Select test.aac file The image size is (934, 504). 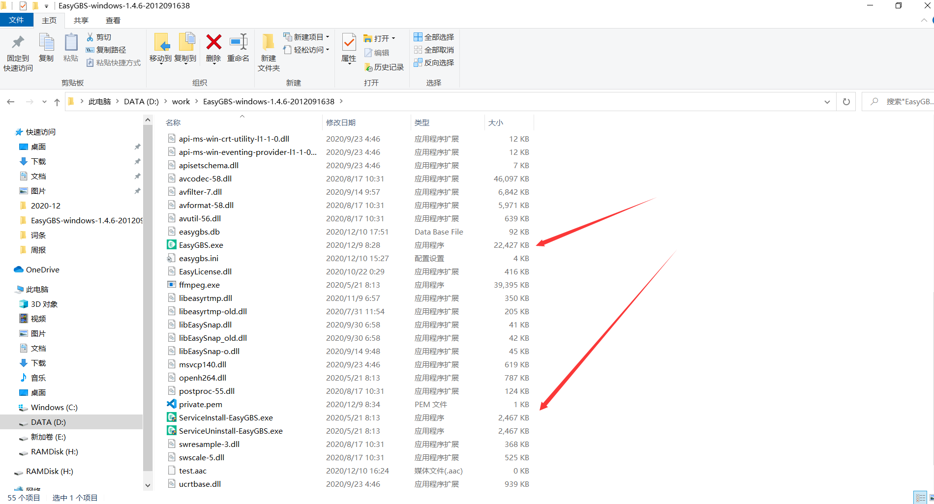pos(193,471)
